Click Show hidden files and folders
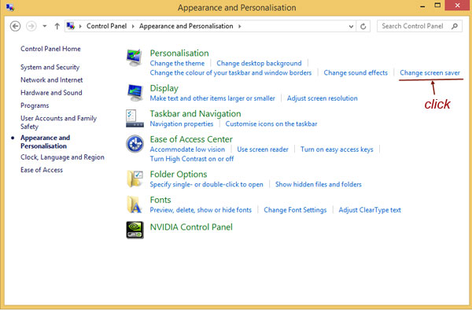This screenshot has width=472, height=310. pyautogui.click(x=318, y=184)
